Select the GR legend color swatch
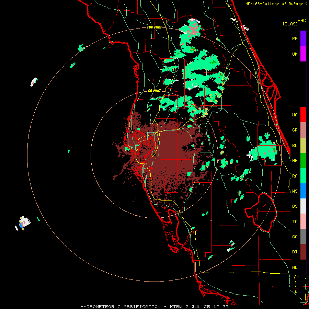309x309 pixels. 303,130
